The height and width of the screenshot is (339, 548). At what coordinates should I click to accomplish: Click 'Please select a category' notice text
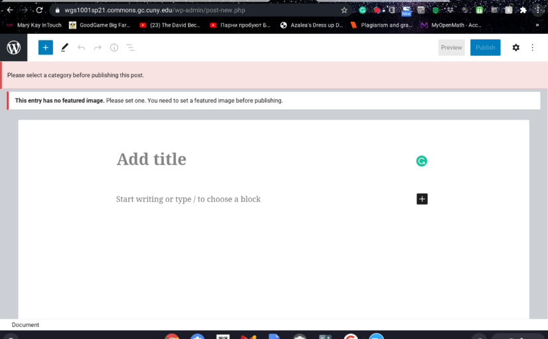point(76,75)
